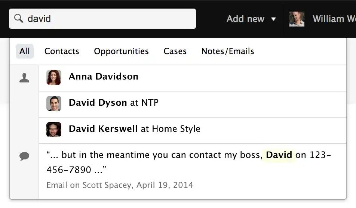Click William's user avatar in header
This screenshot has width=356, height=208.
(x=297, y=19)
